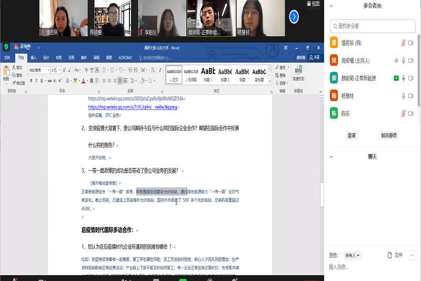Click the Underline formatting icon
The width and height of the screenshot is (421, 281).
pyautogui.click(x=42, y=81)
